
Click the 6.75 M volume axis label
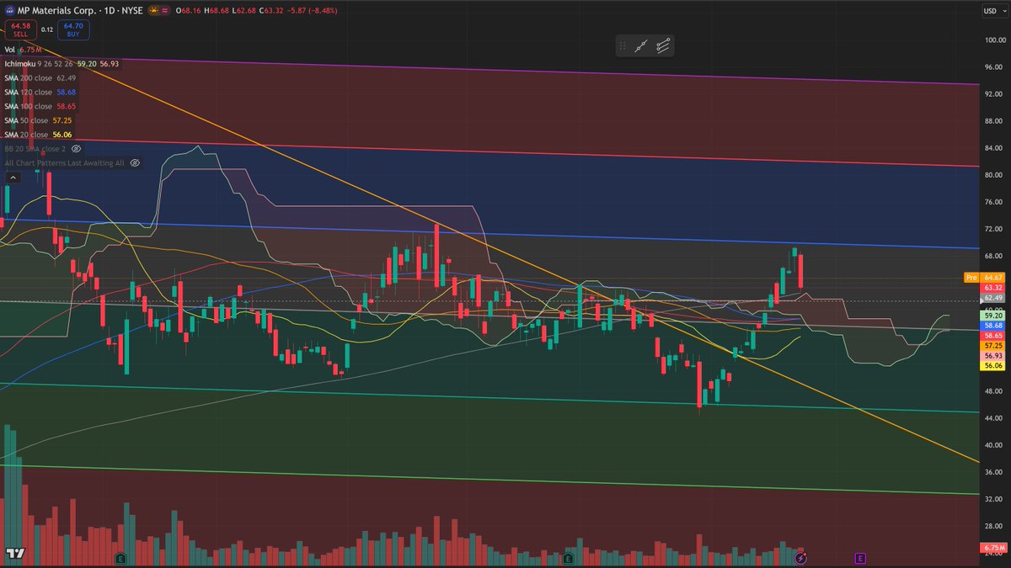click(x=993, y=548)
